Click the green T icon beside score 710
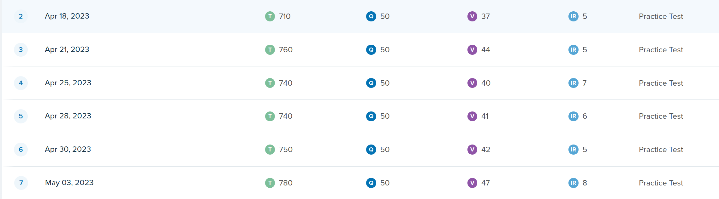 coord(270,16)
